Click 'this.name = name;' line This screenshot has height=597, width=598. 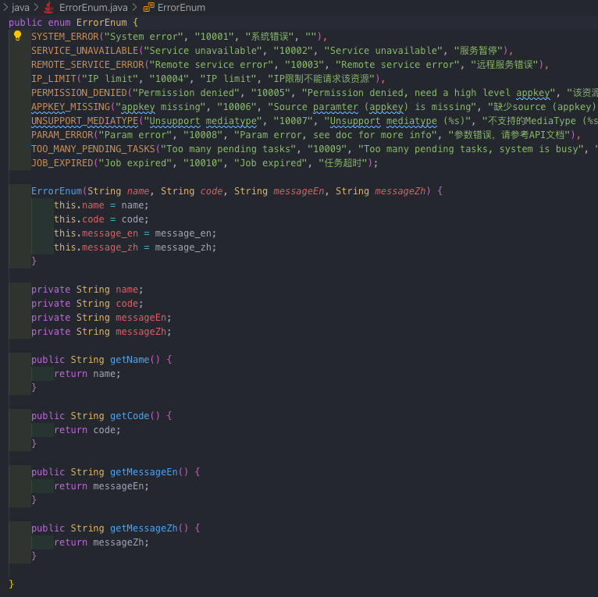point(101,205)
